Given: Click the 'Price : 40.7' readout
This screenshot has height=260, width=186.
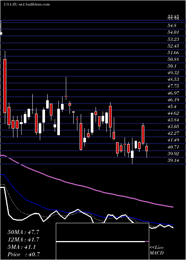Looking at the screenshot, I should tap(23, 254).
